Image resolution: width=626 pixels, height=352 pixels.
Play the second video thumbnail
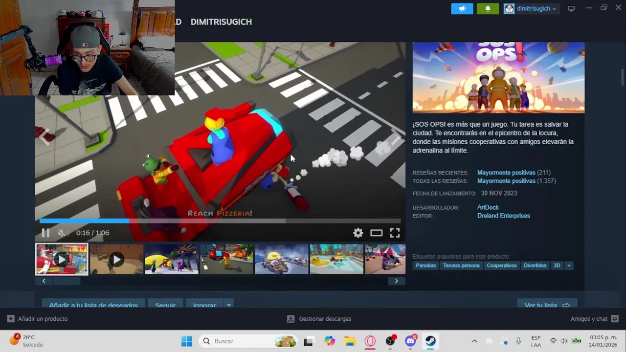[x=116, y=259]
